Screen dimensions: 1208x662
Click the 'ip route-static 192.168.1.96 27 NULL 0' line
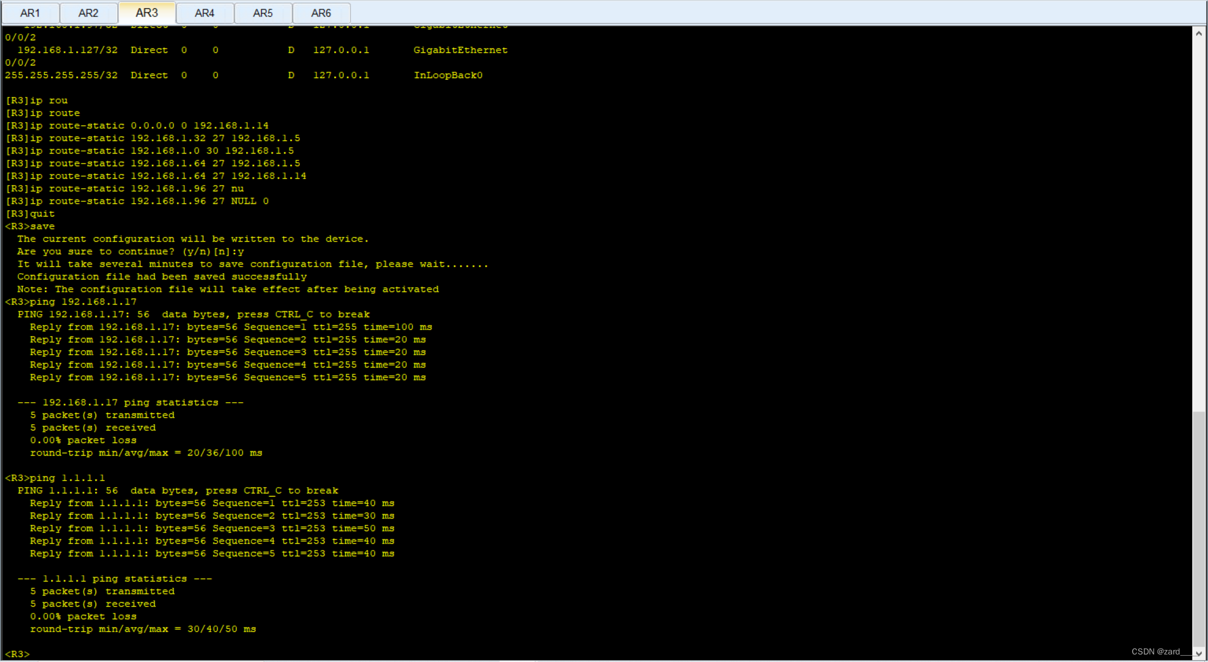point(137,201)
